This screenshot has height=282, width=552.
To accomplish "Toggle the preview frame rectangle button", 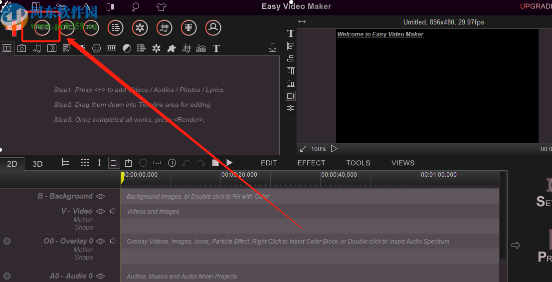I will click(290, 96).
